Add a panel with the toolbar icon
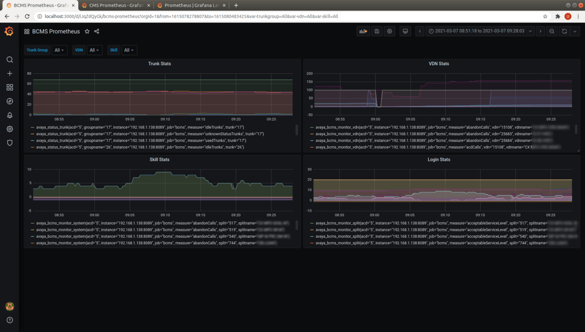Screen dimensions: 585x332 click(x=363, y=31)
